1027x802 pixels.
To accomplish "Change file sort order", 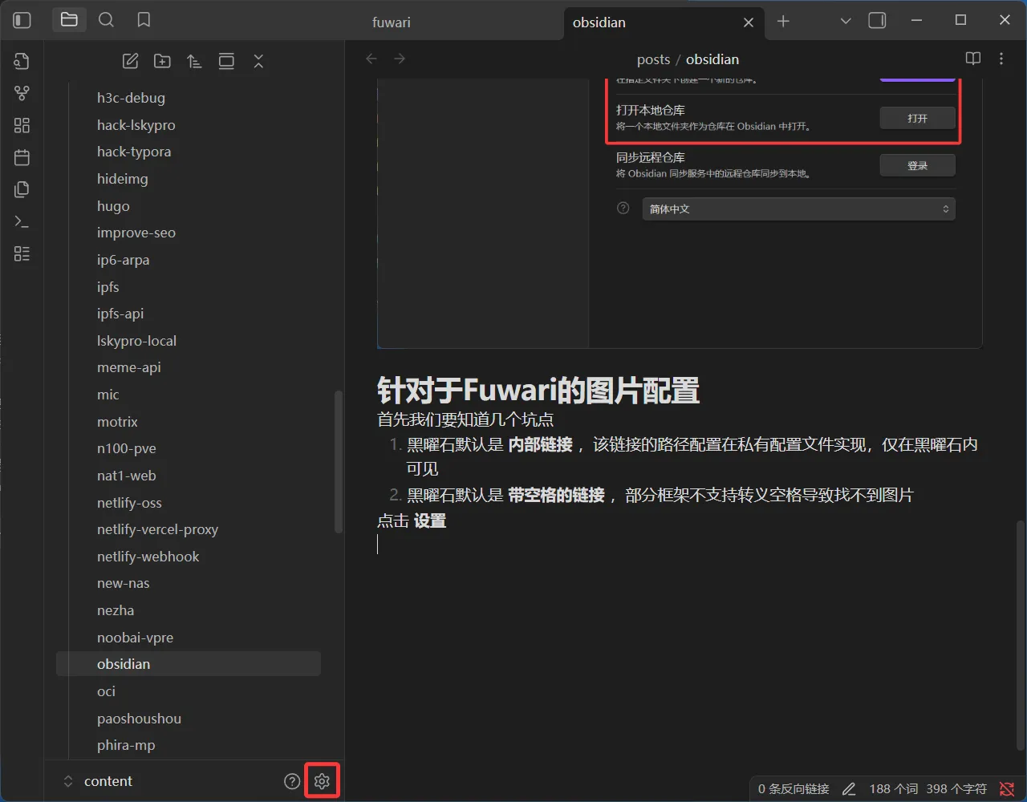I will coord(194,61).
